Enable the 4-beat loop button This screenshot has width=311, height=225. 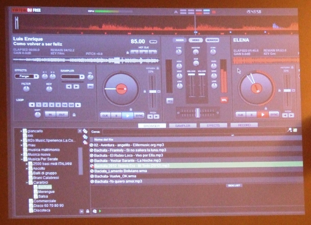52,105
